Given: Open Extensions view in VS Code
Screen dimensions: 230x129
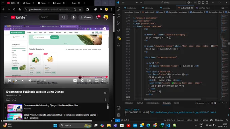Looking at the screenshot, I should point(119,38).
